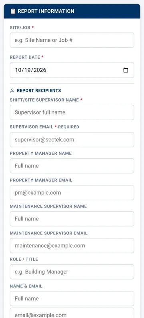144x318 pixels.
Task: Select the Full name field under Name & Email
Action: (72, 299)
